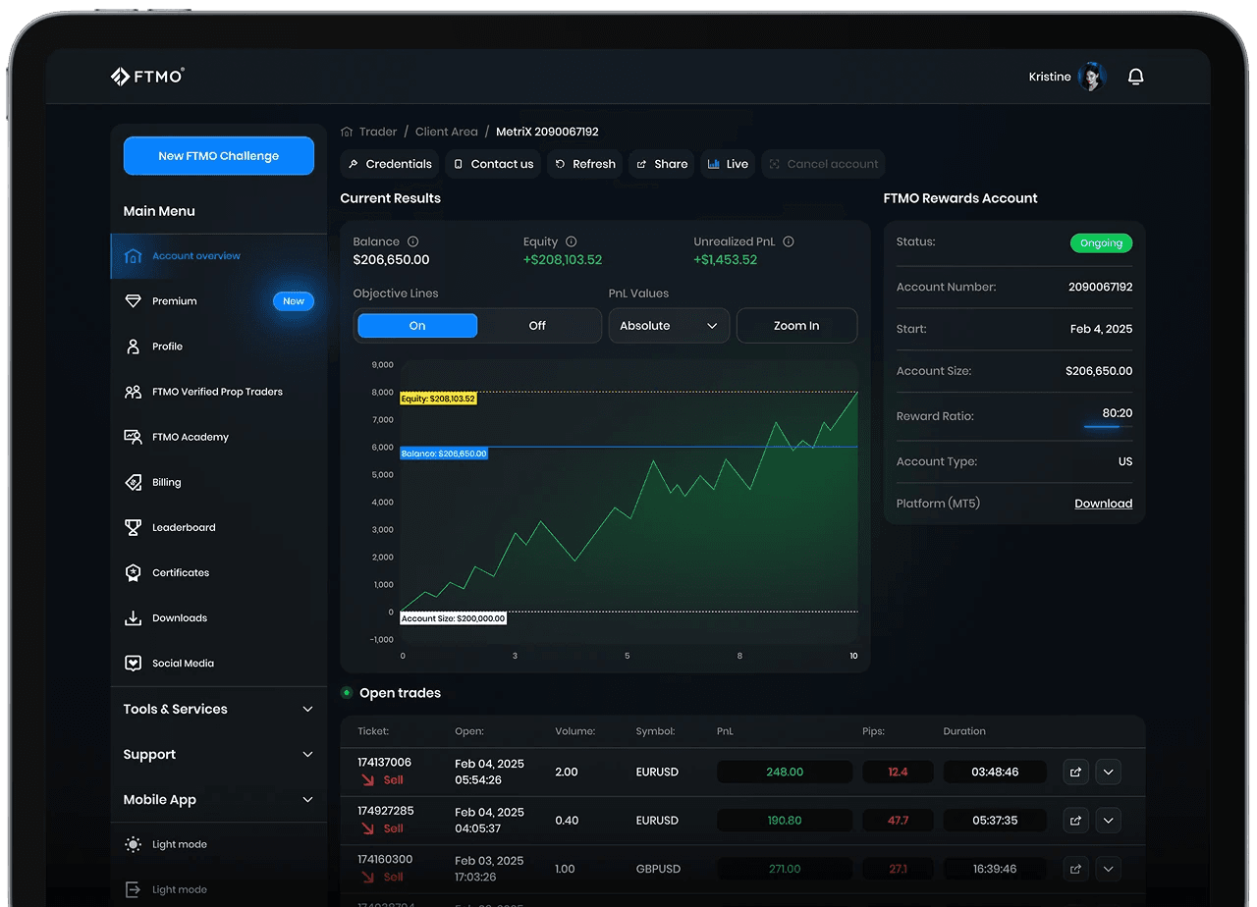
Task: Turn Objective Lines Off
Action: [537, 326]
